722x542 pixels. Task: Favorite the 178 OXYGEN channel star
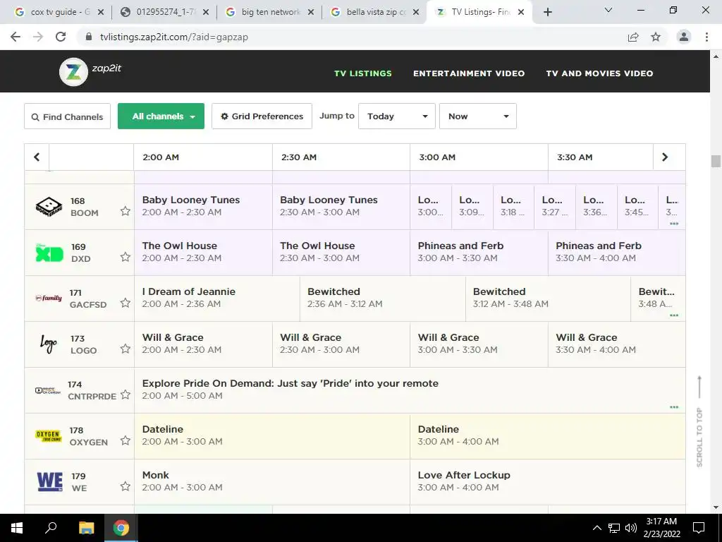[x=126, y=440]
